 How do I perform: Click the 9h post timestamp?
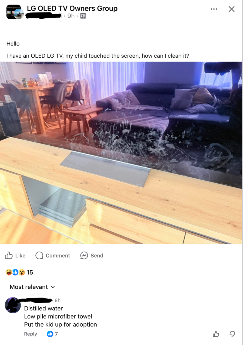tap(71, 16)
